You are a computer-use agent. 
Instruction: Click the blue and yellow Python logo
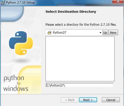[x=21, y=43]
